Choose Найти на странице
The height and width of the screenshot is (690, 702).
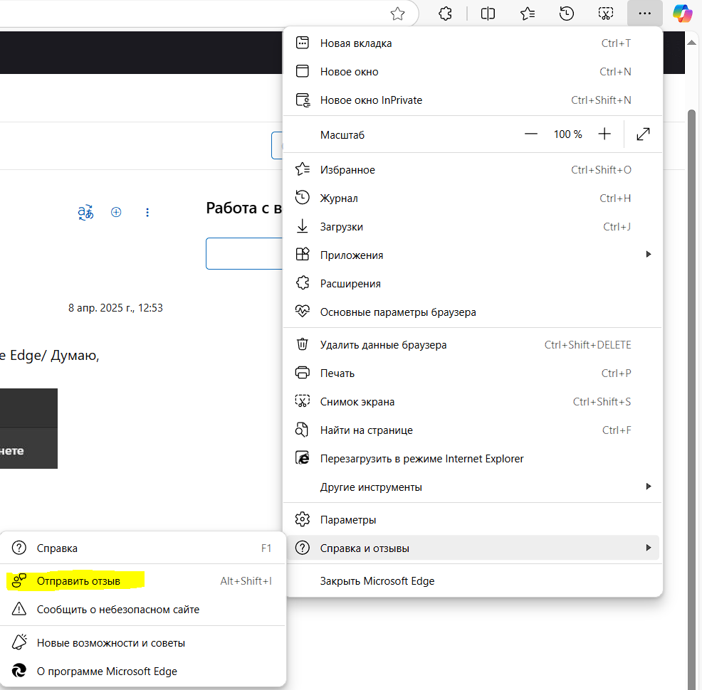coord(472,430)
